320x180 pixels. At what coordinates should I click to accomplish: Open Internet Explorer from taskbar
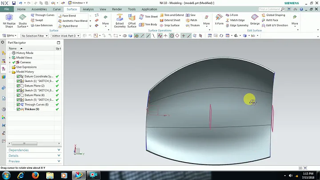(x=21, y=175)
